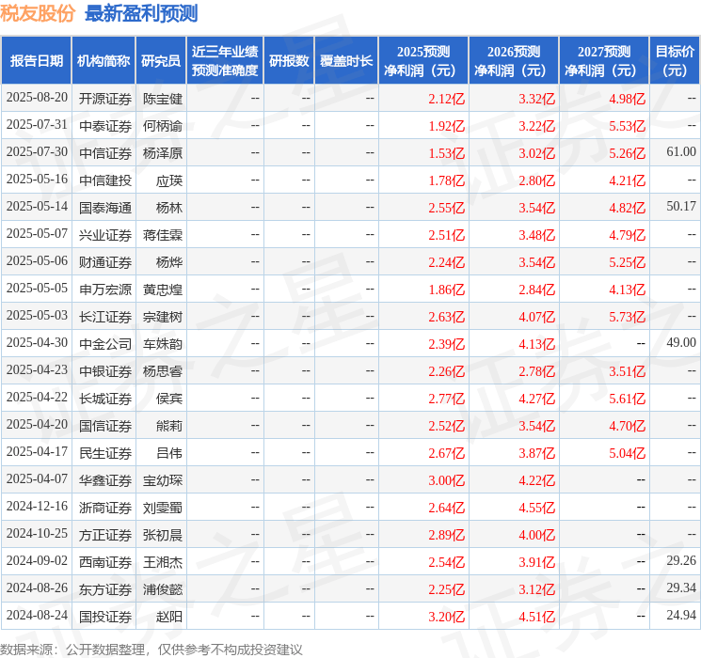
Task: Select the 2027预测净利润 column header
Action: 604,61
